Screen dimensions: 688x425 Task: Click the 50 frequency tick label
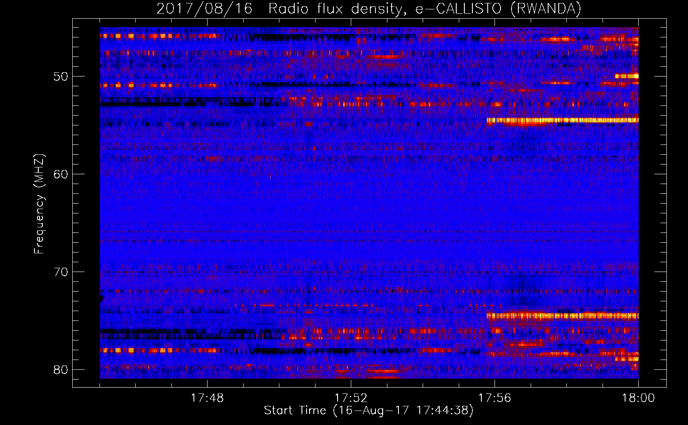click(x=61, y=77)
